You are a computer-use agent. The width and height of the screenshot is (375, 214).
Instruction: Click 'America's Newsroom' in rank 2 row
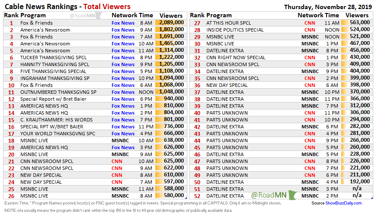coord(45,30)
